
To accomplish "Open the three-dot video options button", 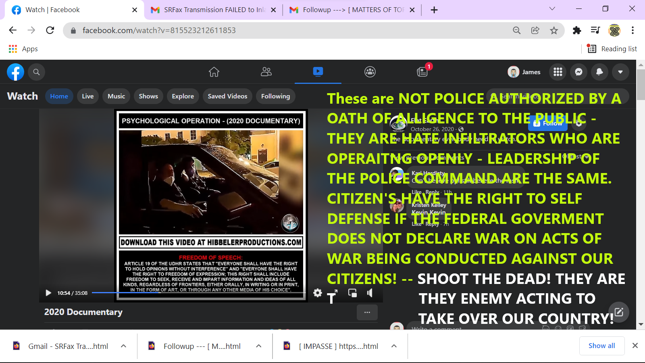I will (367, 312).
